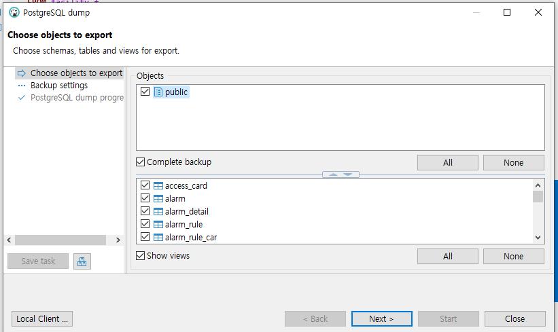This screenshot has width=558, height=332.
Task: Click the access_card table icon
Action: [x=158, y=186]
